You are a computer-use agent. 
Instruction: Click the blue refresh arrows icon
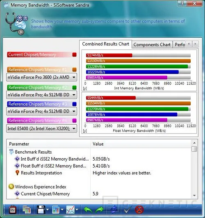[x=114, y=210]
